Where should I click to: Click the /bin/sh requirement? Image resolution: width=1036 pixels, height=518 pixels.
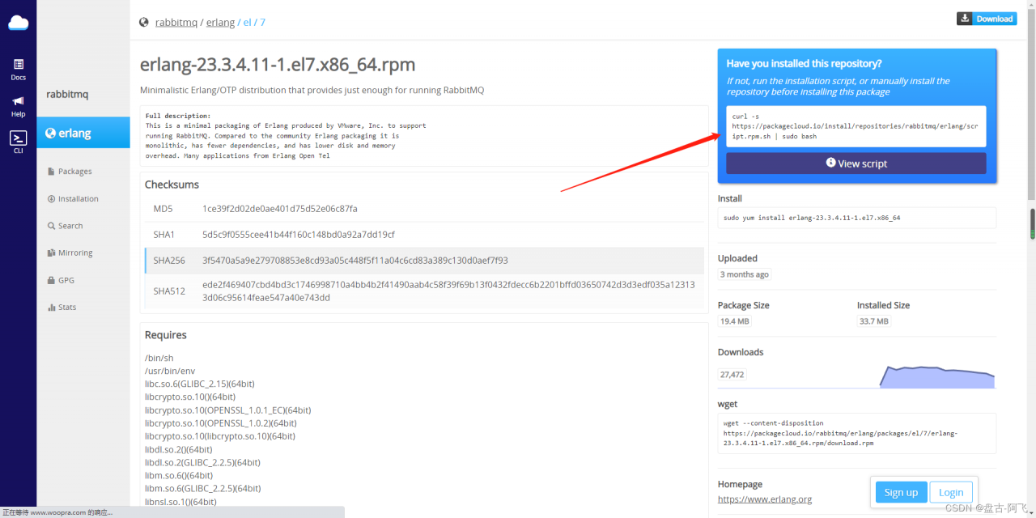click(x=159, y=358)
